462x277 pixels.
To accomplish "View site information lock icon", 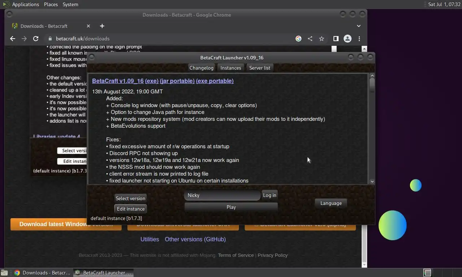I will [50, 39].
